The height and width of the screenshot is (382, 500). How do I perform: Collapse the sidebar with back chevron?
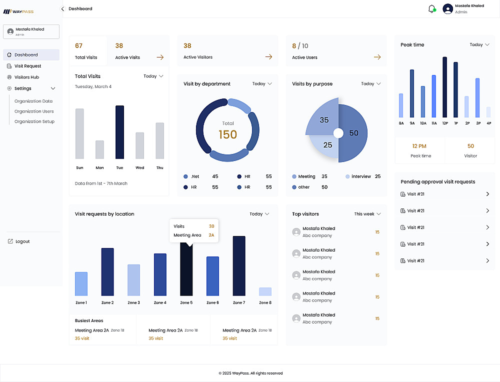tap(62, 9)
